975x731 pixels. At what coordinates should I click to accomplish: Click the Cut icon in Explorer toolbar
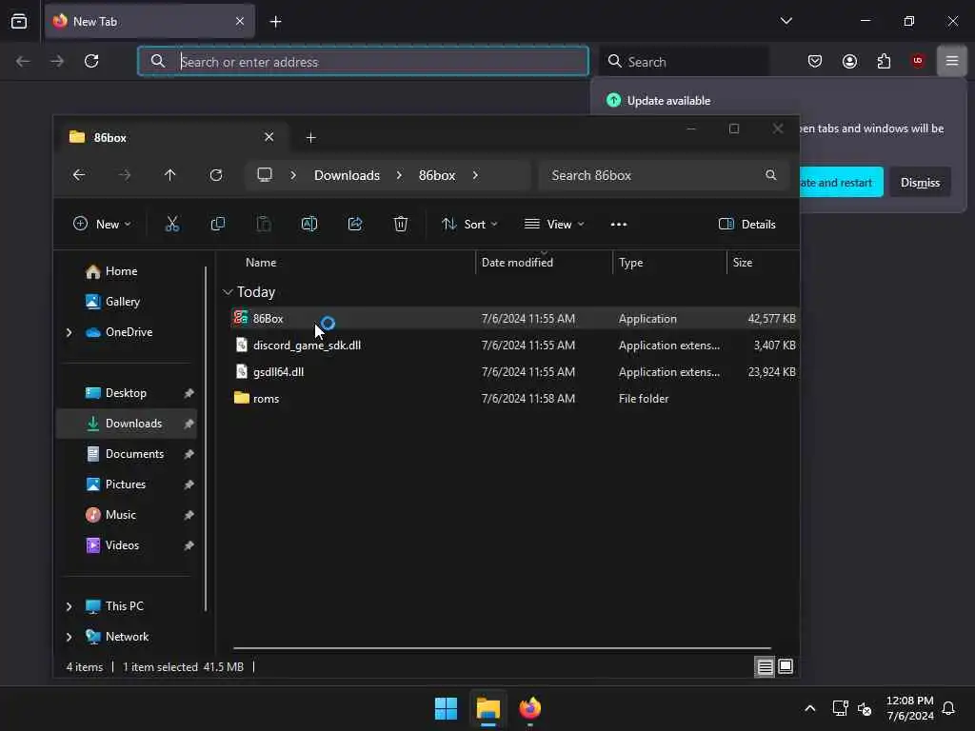coord(172,224)
